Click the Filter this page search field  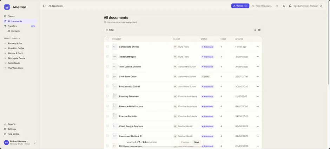[x=266, y=6]
